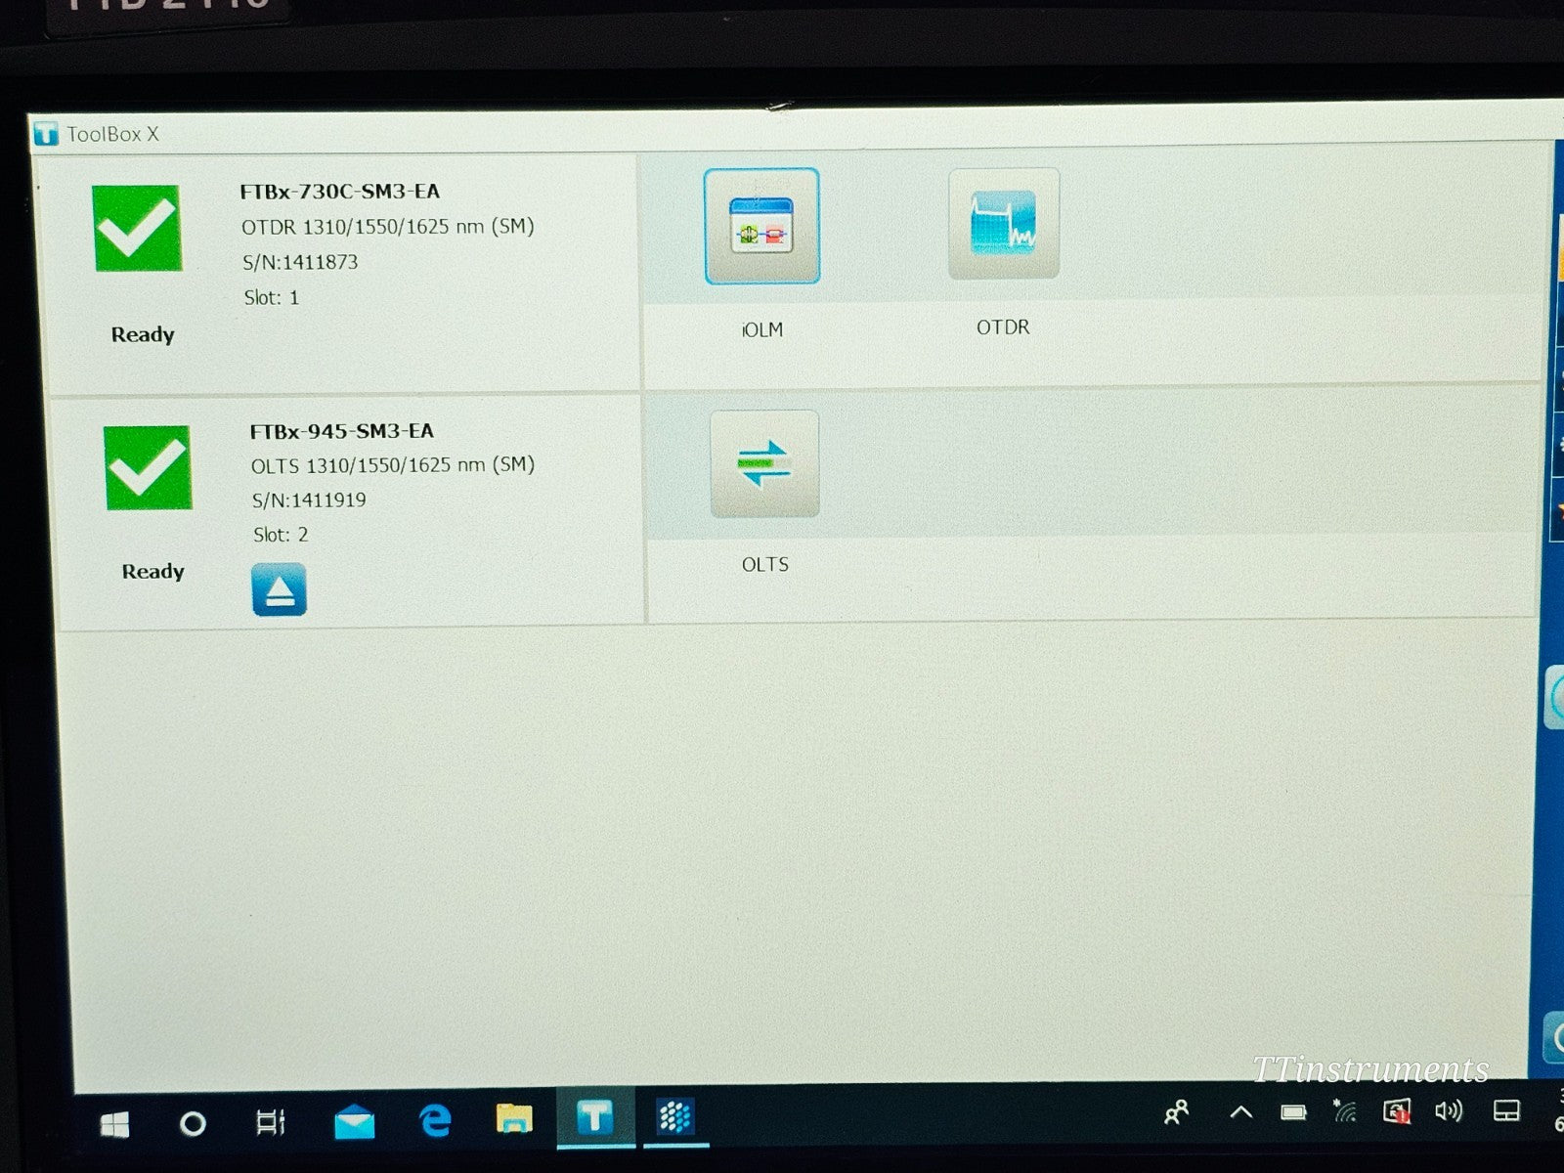Viewport: 1564px width, 1173px height.
Task: Click the serial number S/N:1411873
Action: pos(300,262)
